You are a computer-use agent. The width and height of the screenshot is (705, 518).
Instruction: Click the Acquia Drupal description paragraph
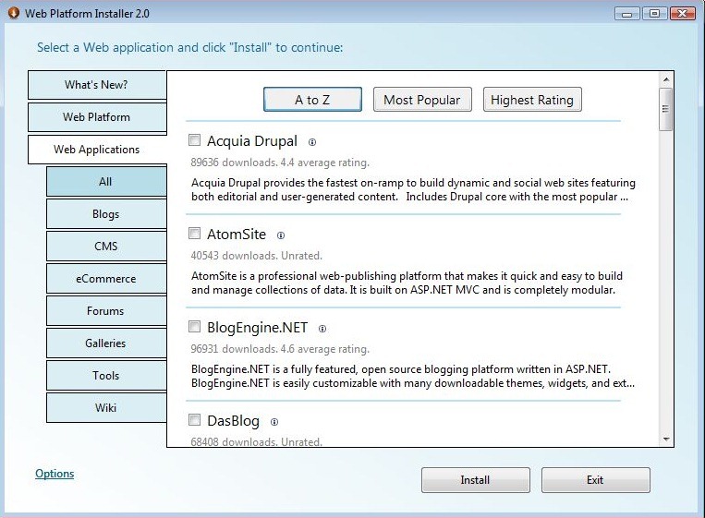[x=413, y=189]
